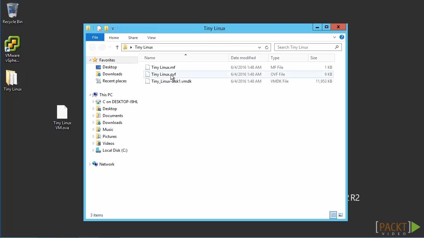This screenshot has height=238, width=424.
Task: Click the Tiny Linux.mf file icon
Action: click(147, 67)
